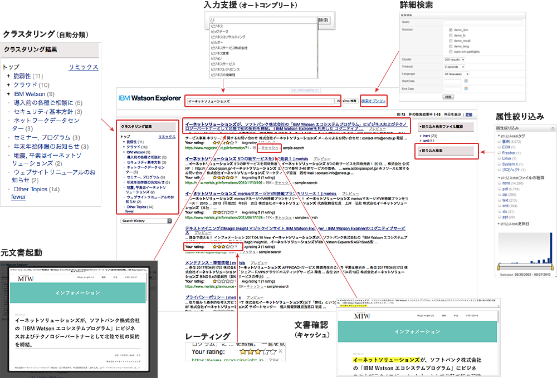
Task: Click 検索 button beside autocomplete input
Action: 324,20
